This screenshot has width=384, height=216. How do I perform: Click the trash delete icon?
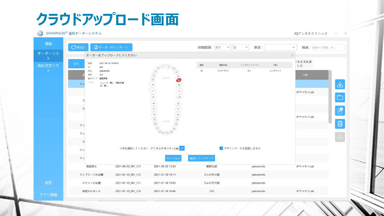click(x=340, y=124)
